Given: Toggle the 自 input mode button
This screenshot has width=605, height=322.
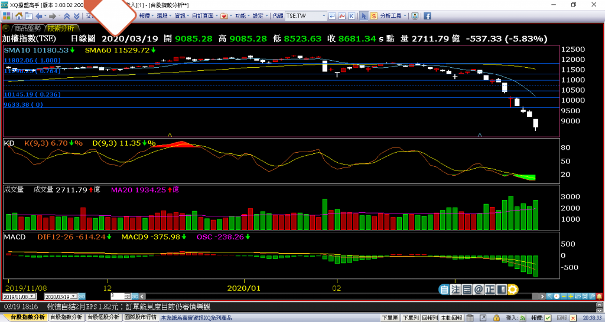Looking at the screenshot, I should point(444,290).
